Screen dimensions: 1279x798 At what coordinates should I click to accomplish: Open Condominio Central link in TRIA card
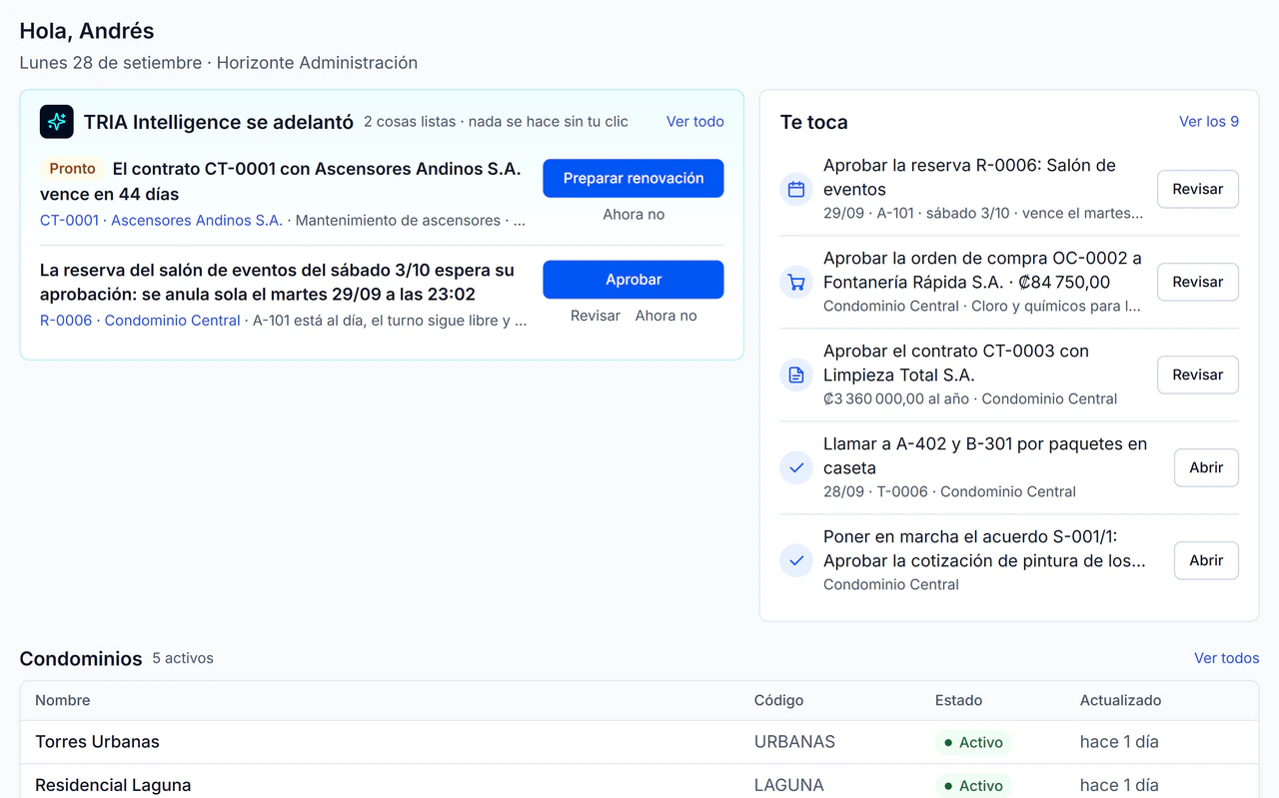coord(173,321)
